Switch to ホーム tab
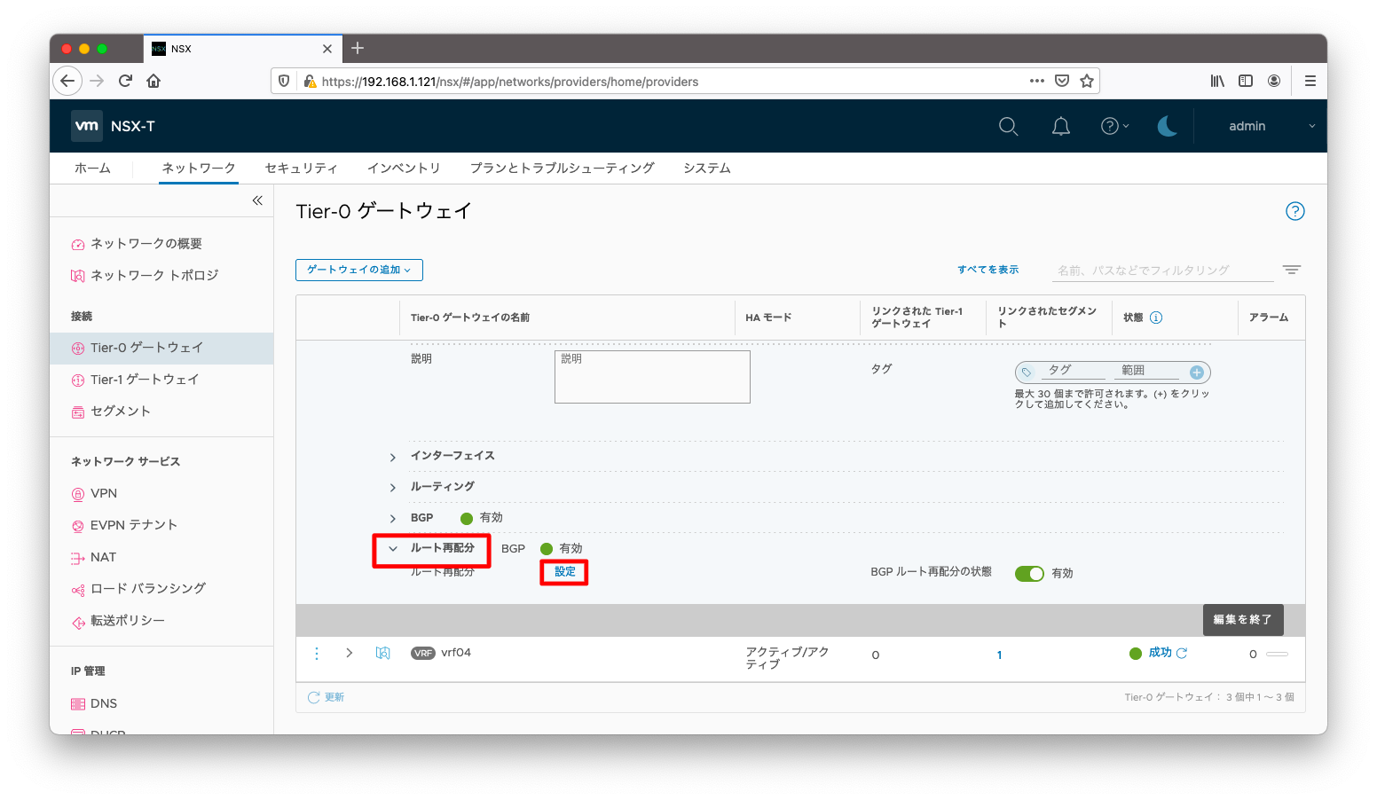Viewport: 1377px width, 800px height. click(x=92, y=169)
